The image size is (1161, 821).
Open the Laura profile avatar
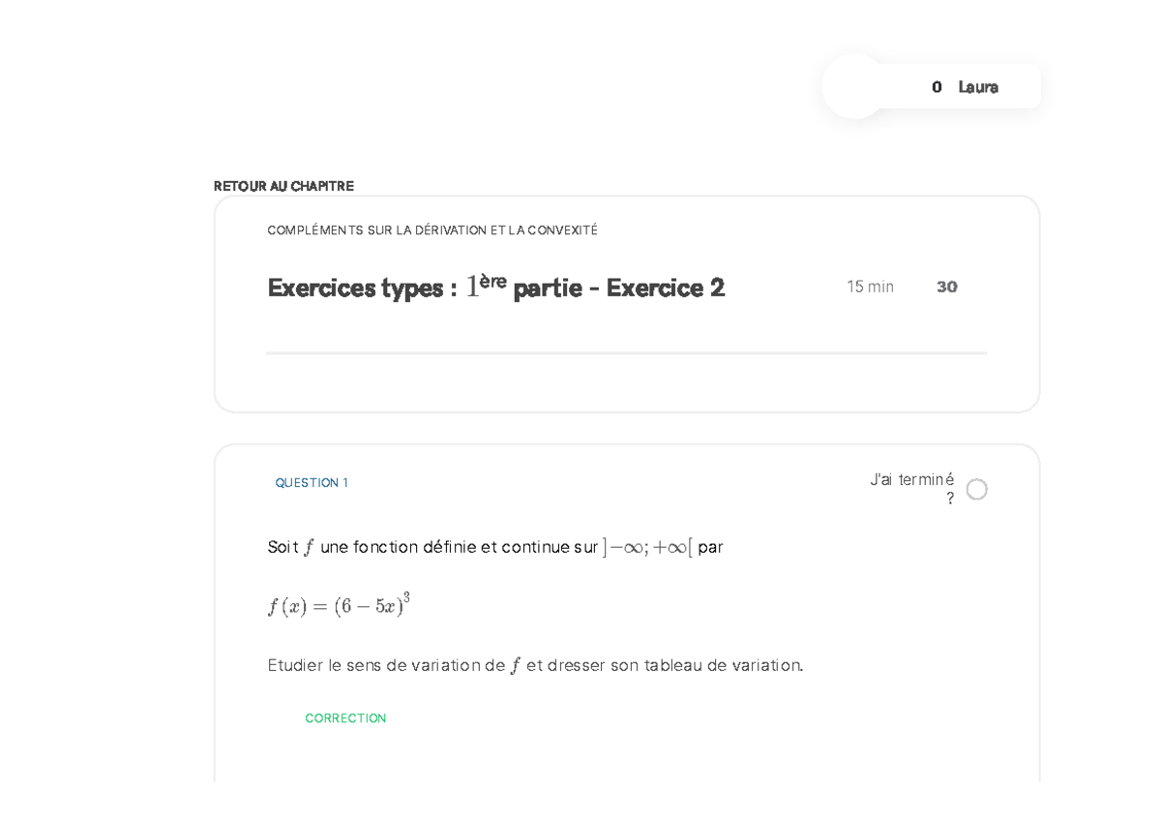pyautogui.click(x=854, y=85)
